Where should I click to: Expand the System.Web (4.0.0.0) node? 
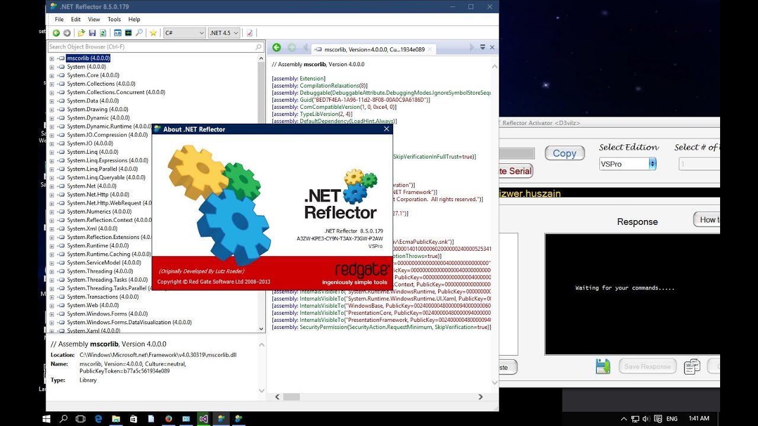tap(52, 305)
